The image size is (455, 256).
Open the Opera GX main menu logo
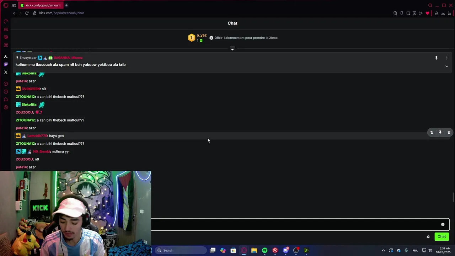(x=6, y=5)
